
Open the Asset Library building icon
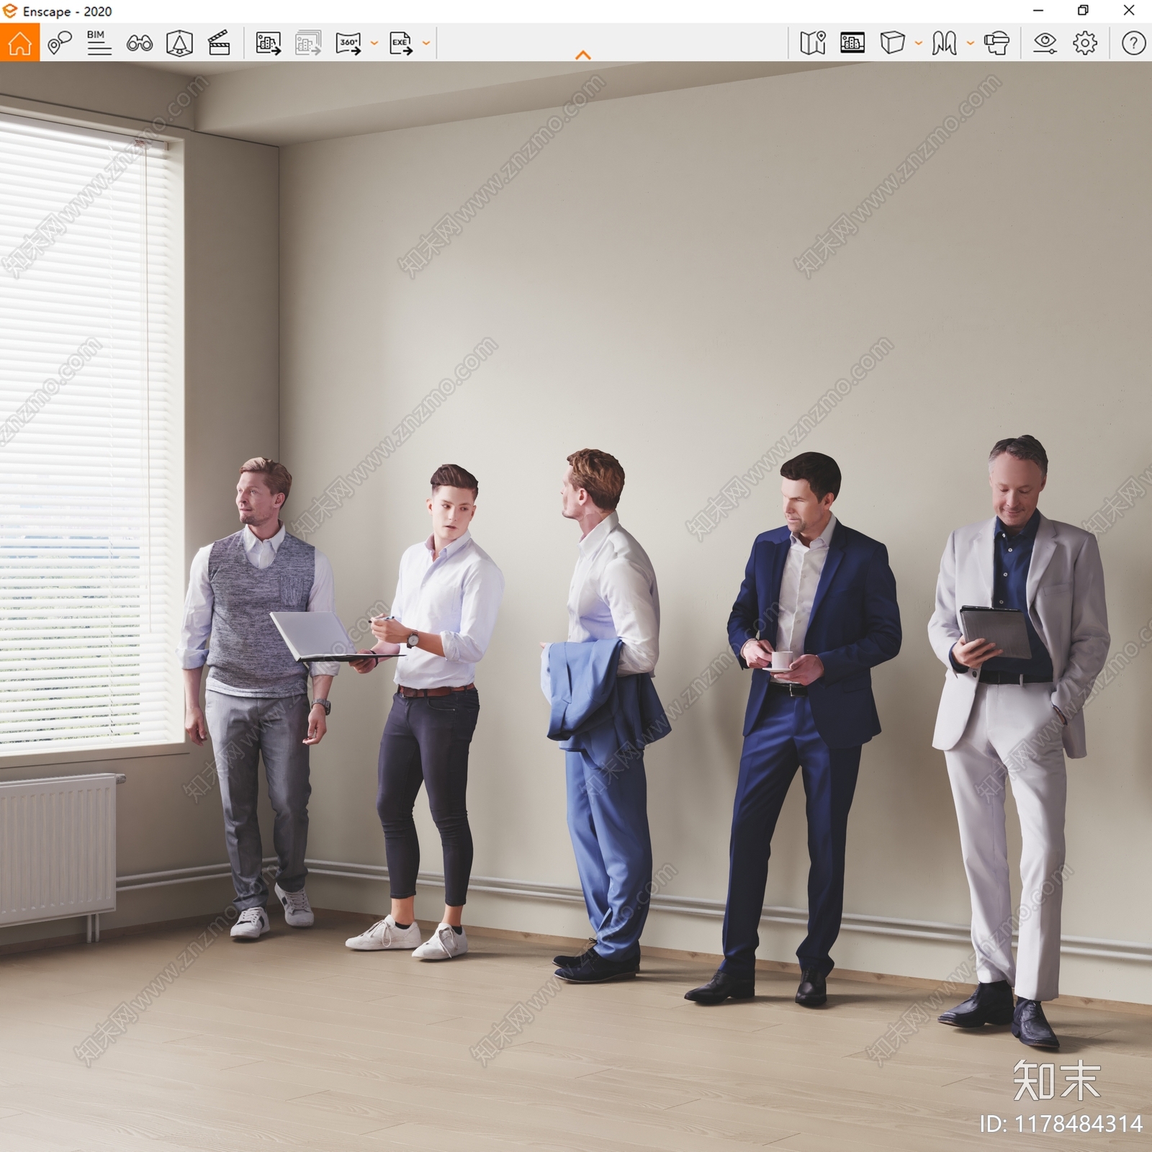pos(852,43)
